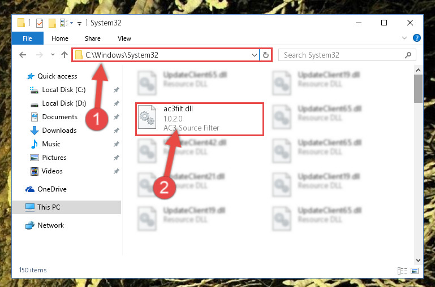Select the ac3filt.dll file

coord(200,119)
